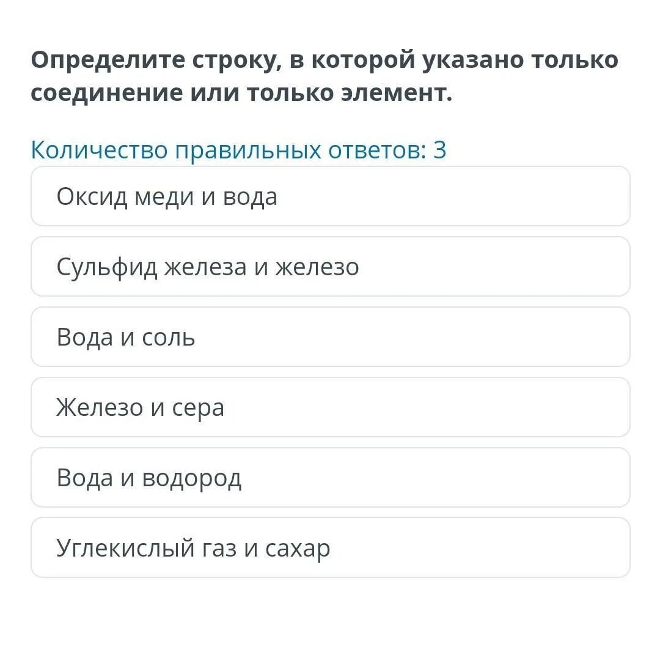
Task: Click the word 'Оксид' in the first answer
Action: click(x=92, y=197)
